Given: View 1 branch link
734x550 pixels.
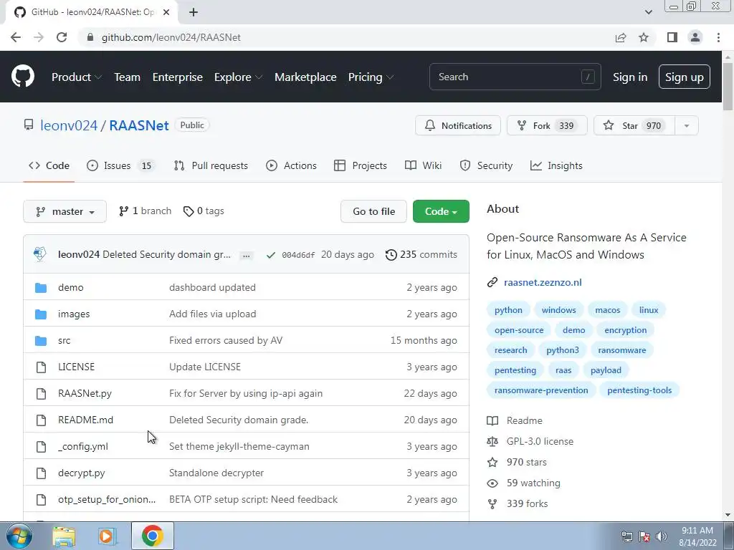Looking at the screenshot, I should 145,211.
